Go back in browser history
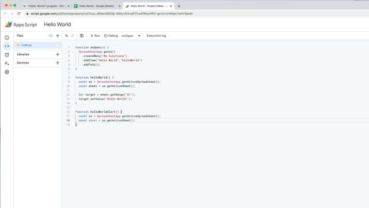 (5, 14)
